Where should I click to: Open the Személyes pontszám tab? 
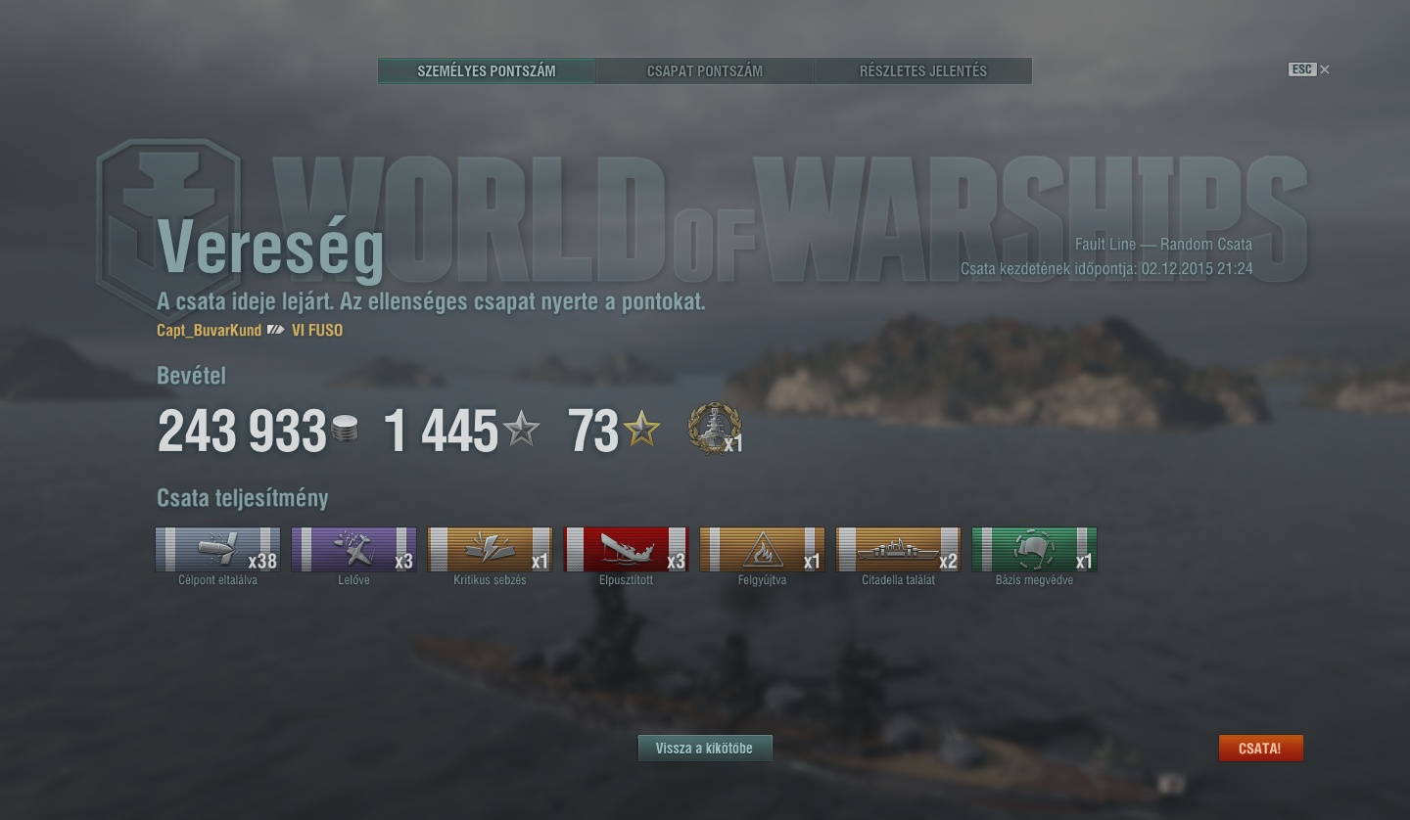click(487, 70)
